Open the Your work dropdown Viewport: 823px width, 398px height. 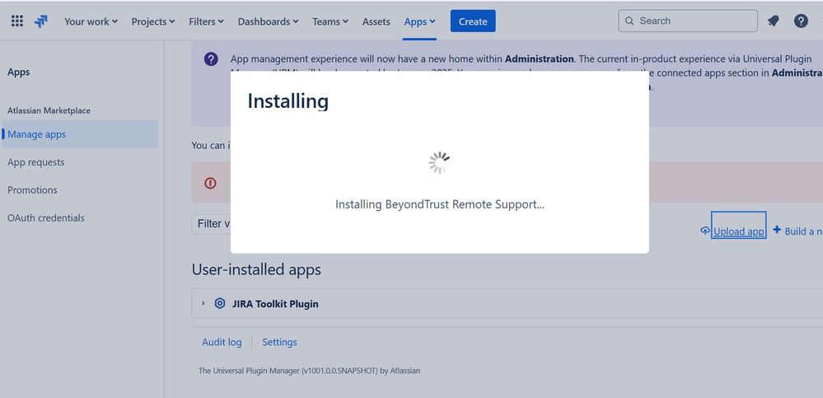pos(91,21)
